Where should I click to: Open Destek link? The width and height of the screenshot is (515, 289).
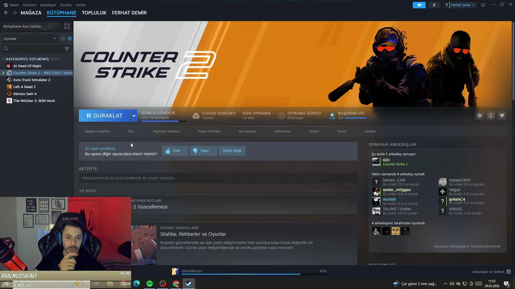[370, 131]
